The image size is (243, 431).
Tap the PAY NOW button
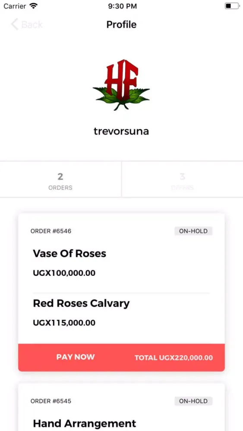click(76, 357)
